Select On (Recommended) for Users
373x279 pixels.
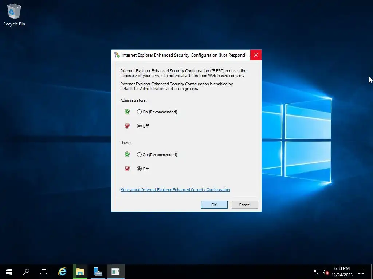[x=157, y=155]
